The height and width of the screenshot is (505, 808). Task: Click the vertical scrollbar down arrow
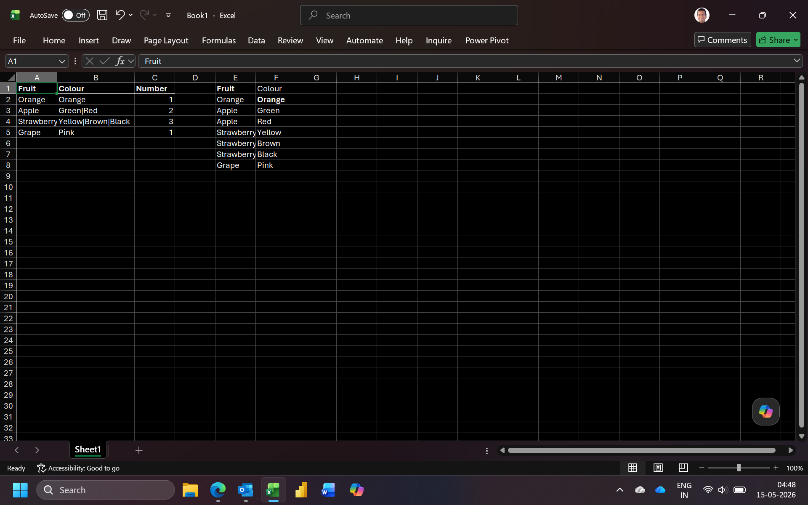(801, 436)
